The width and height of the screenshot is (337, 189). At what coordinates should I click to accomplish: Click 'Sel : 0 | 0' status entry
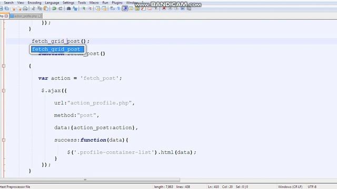[242, 187]
